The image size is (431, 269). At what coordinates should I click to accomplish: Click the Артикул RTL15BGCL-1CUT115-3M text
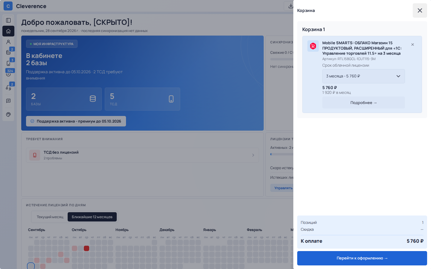coord(349,59)
